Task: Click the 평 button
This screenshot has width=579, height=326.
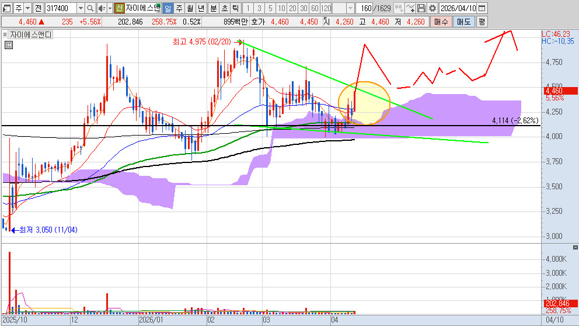Action: [482, 22]
